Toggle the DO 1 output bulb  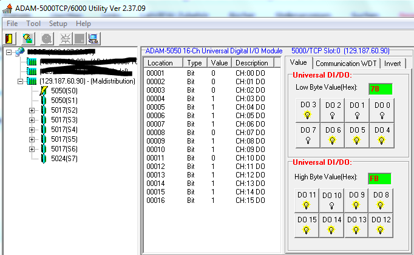click(357, 110)
